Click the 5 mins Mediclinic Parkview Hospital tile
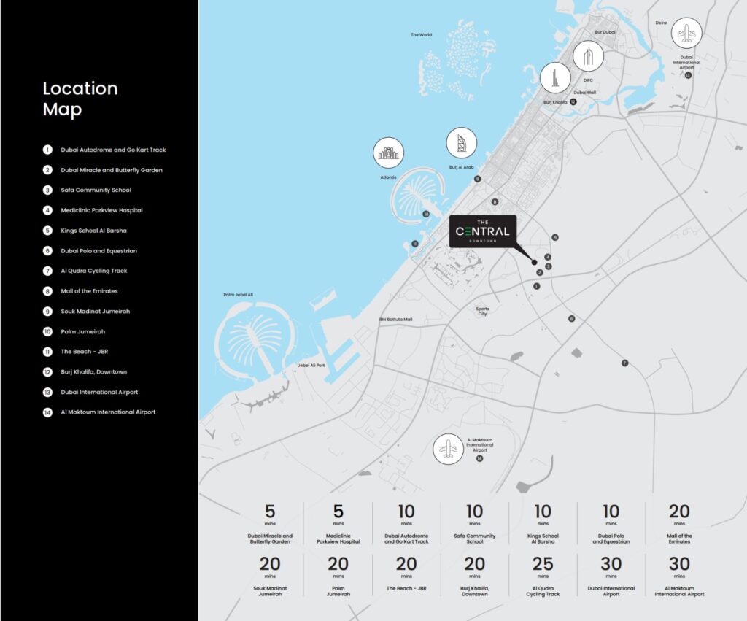This screenshot has width=747, height=621. click(338, 524)
